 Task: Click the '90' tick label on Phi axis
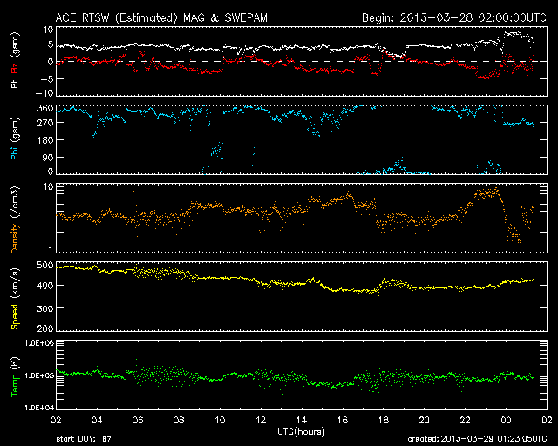click(x=48, y=157)
